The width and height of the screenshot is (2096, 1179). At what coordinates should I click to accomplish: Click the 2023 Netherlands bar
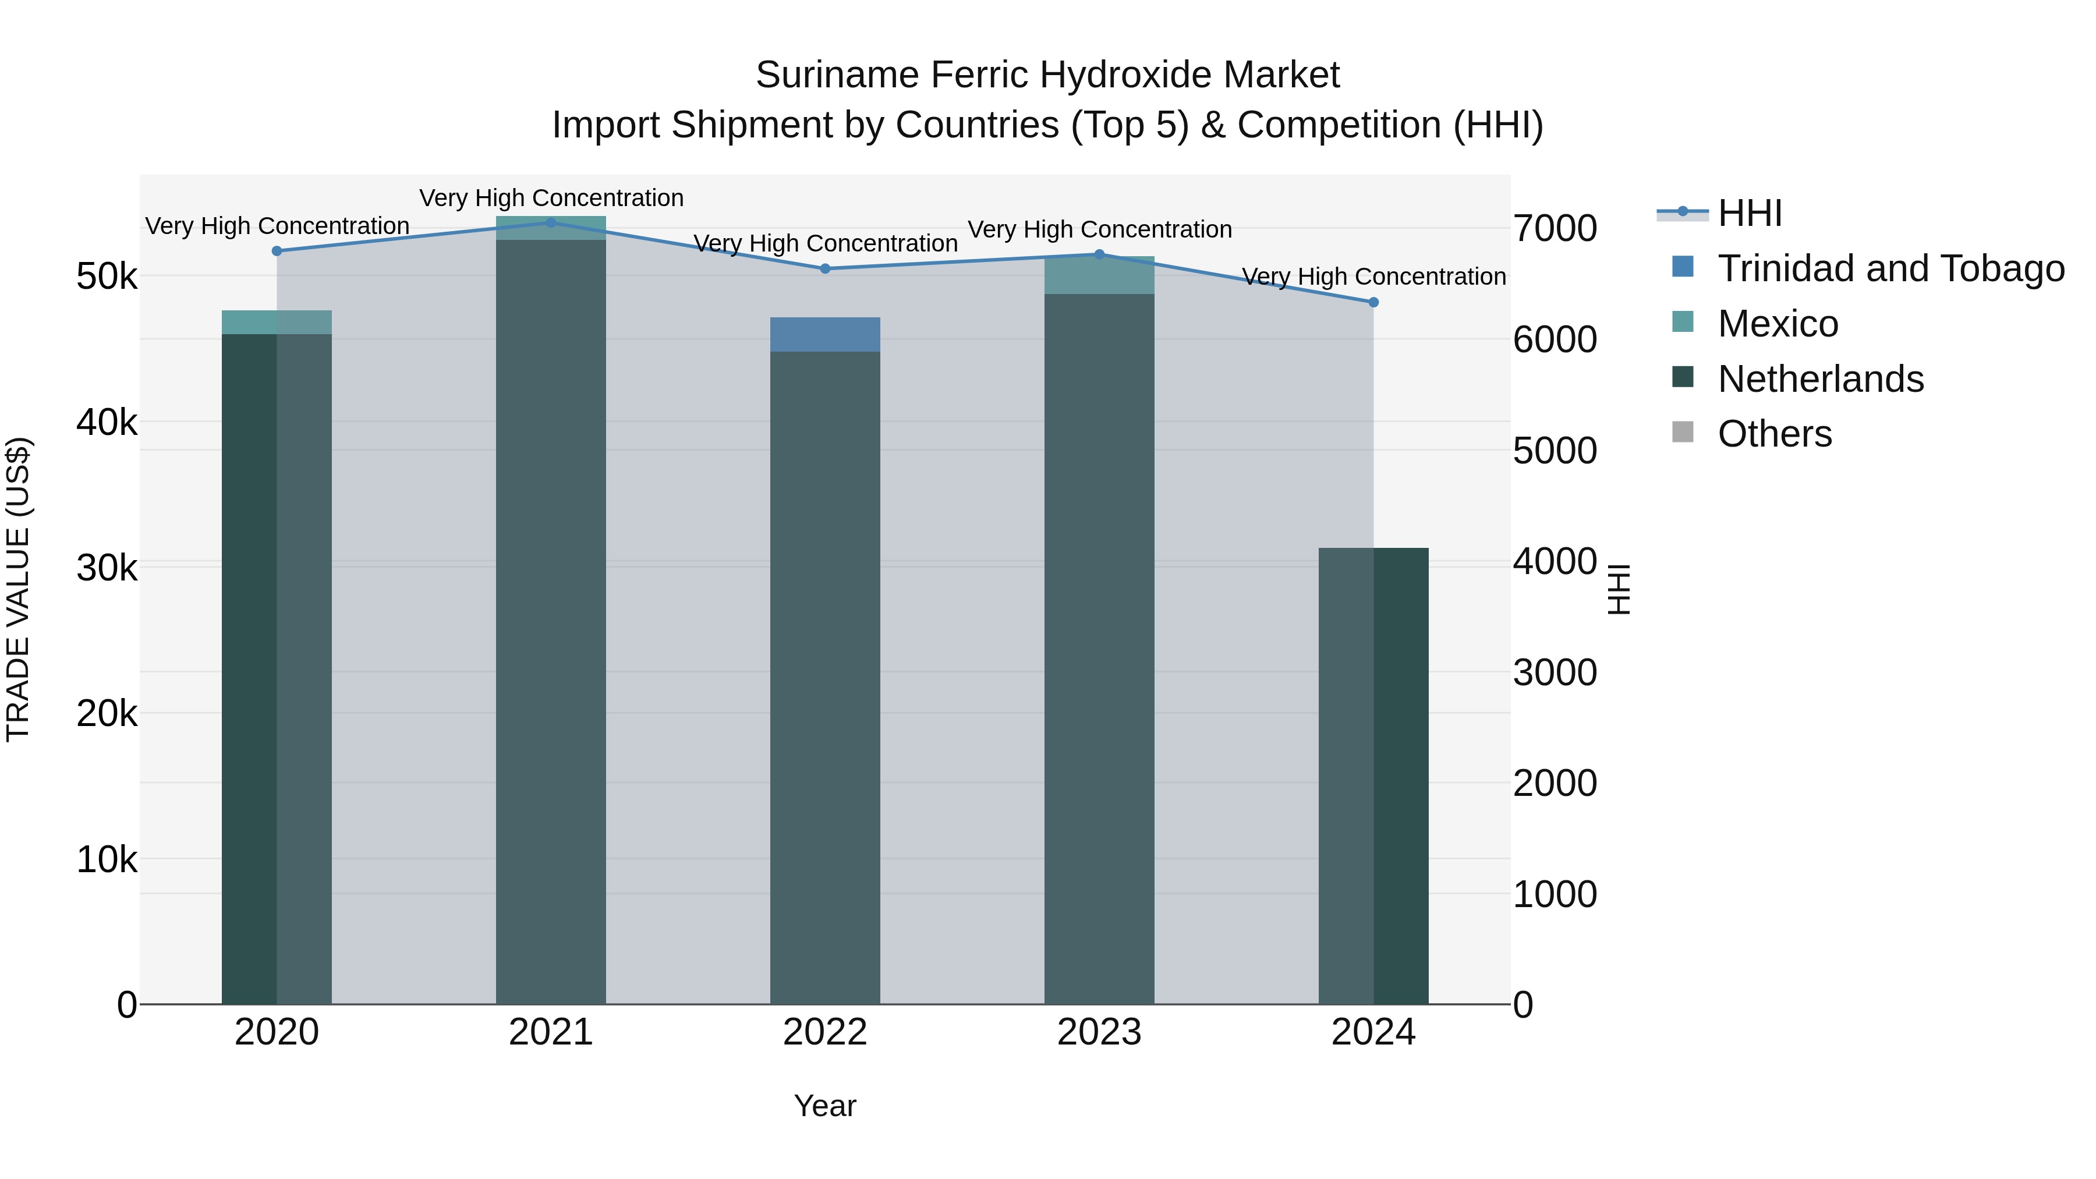click(1099, 649)
